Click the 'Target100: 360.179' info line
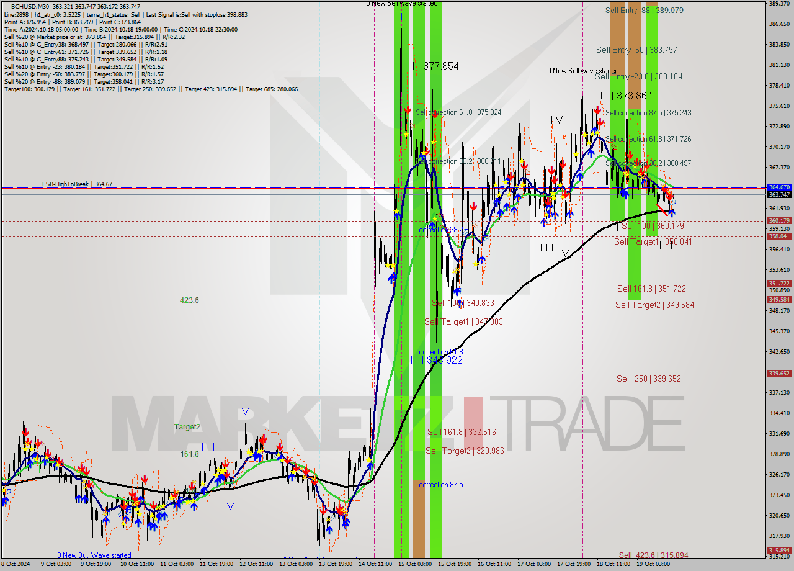 click(151, 89)
